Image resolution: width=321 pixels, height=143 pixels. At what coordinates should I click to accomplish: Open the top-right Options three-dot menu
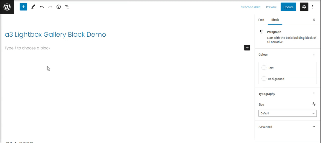[x=313, y=7]
